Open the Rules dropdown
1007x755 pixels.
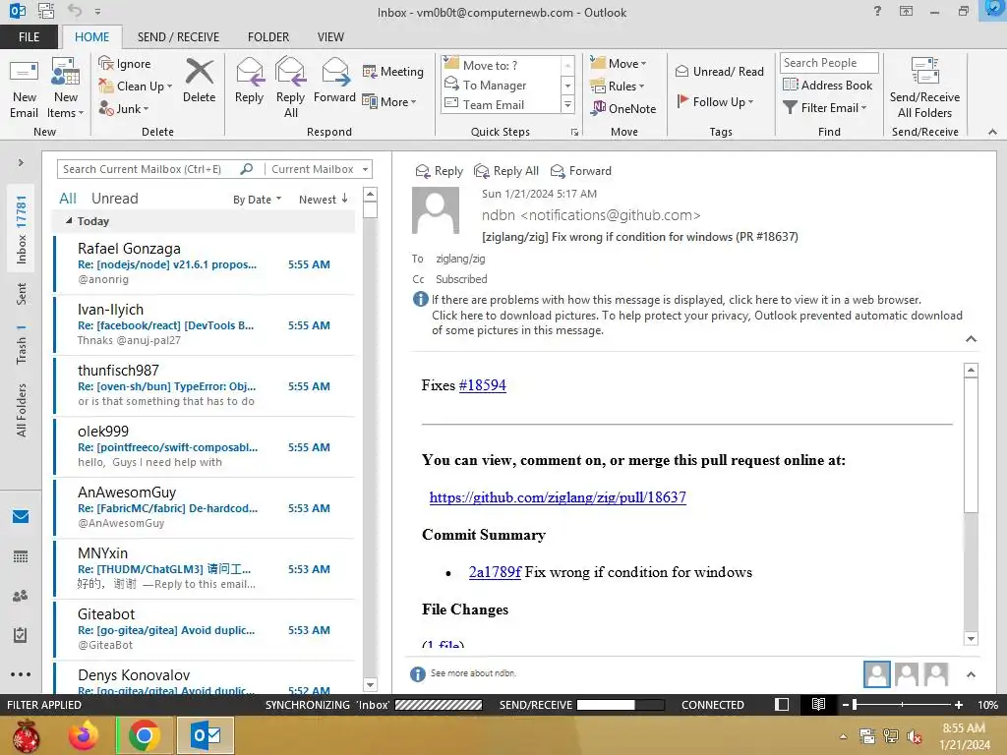point(618,87)
